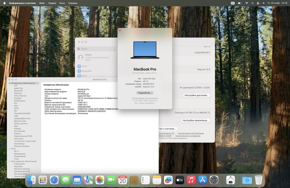Viewport: 290px width, 188px height.
Task: Open Mail app in the dock
Action: pyautogui.click(x=77, y=180)
